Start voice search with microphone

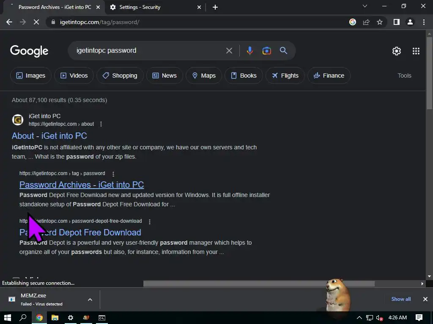[249, 51]
